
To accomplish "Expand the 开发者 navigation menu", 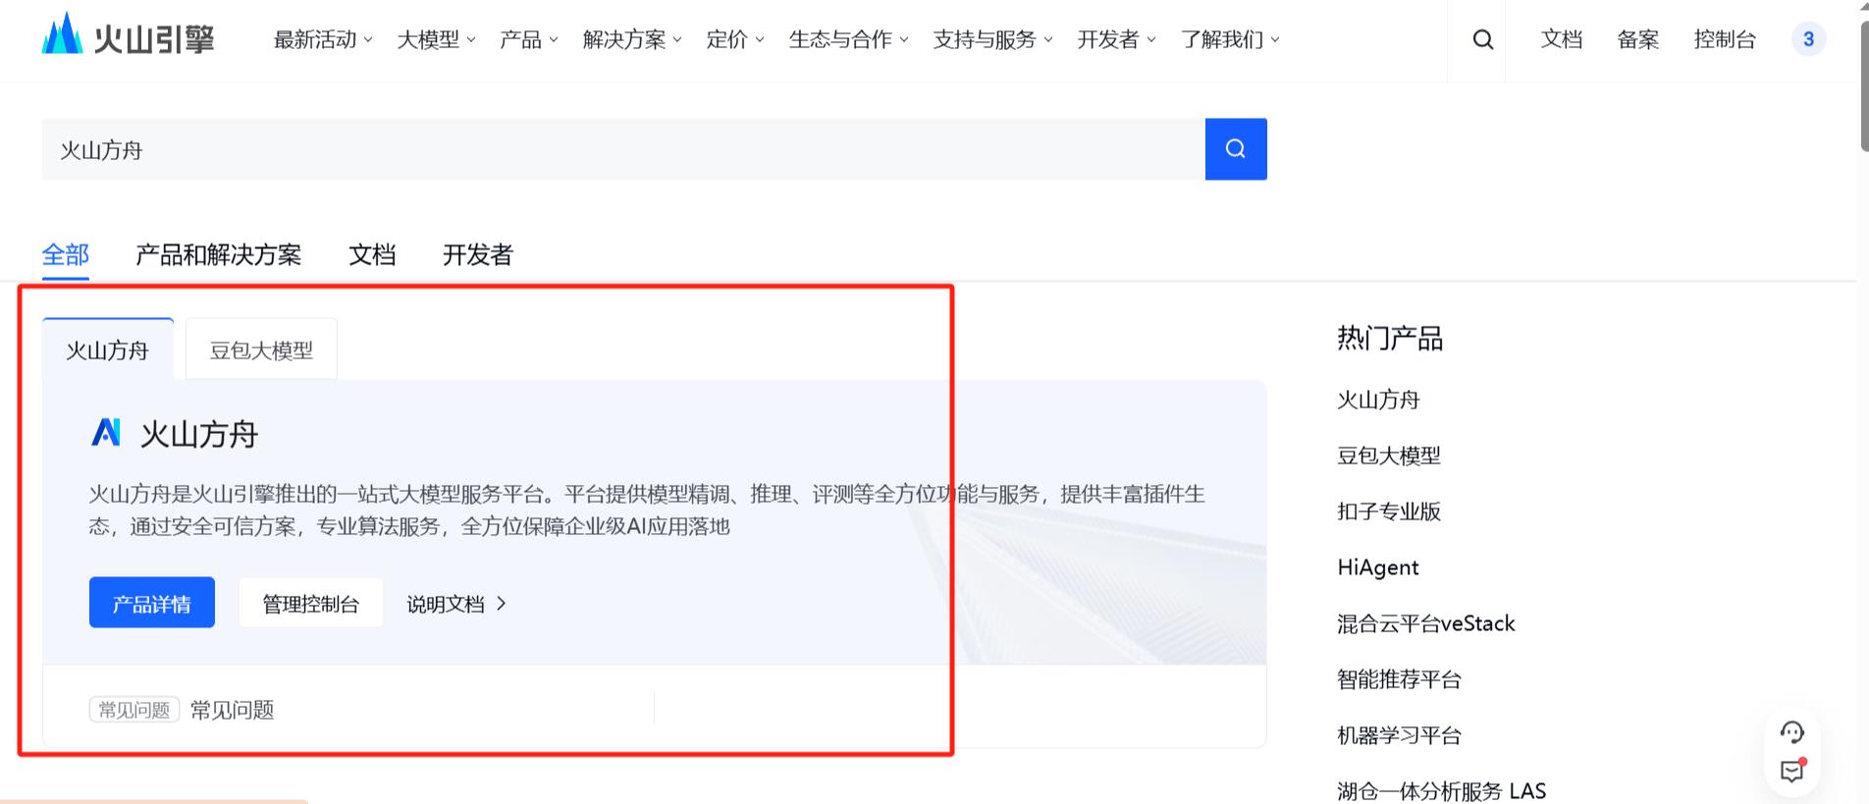I will [x=1116, y=40].
